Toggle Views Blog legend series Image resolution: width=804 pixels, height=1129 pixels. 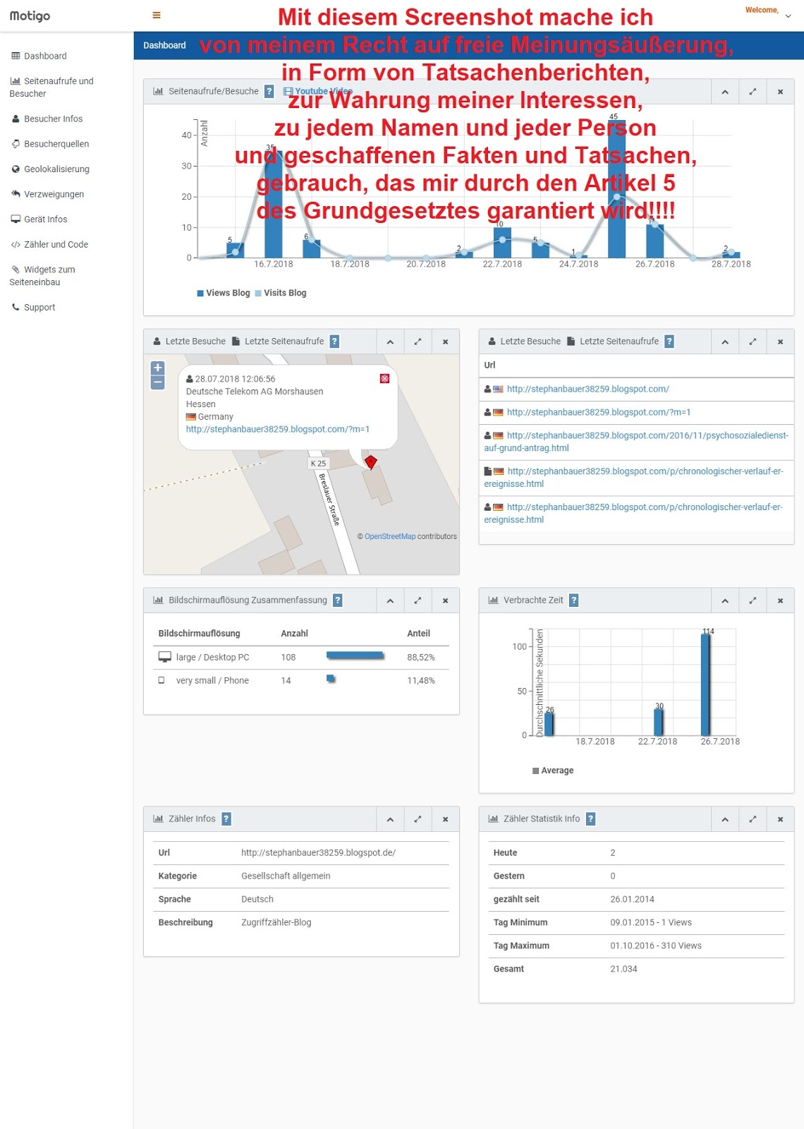pos(224,293)
